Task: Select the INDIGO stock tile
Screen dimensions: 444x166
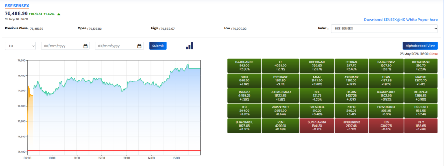Action: (245, 96)
